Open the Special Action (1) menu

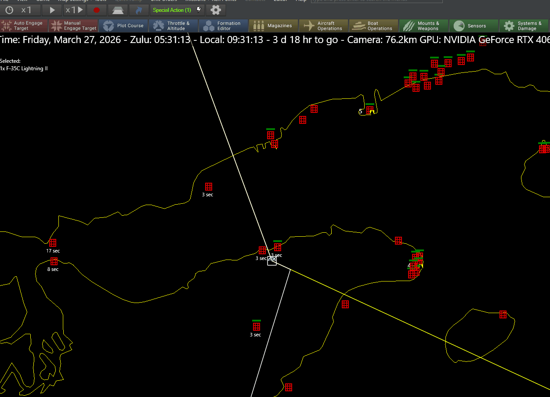(177, 10)
